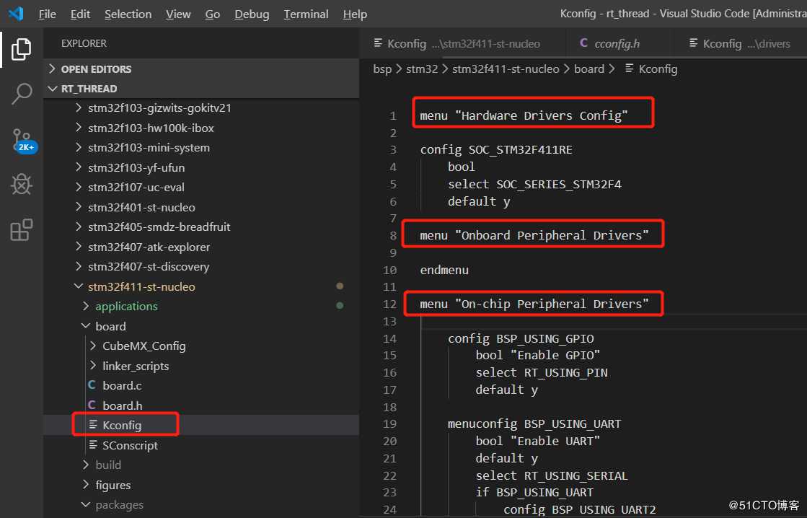Expand the OPEN EDITORS section
The image size is (807, 518).
point(201,69)
